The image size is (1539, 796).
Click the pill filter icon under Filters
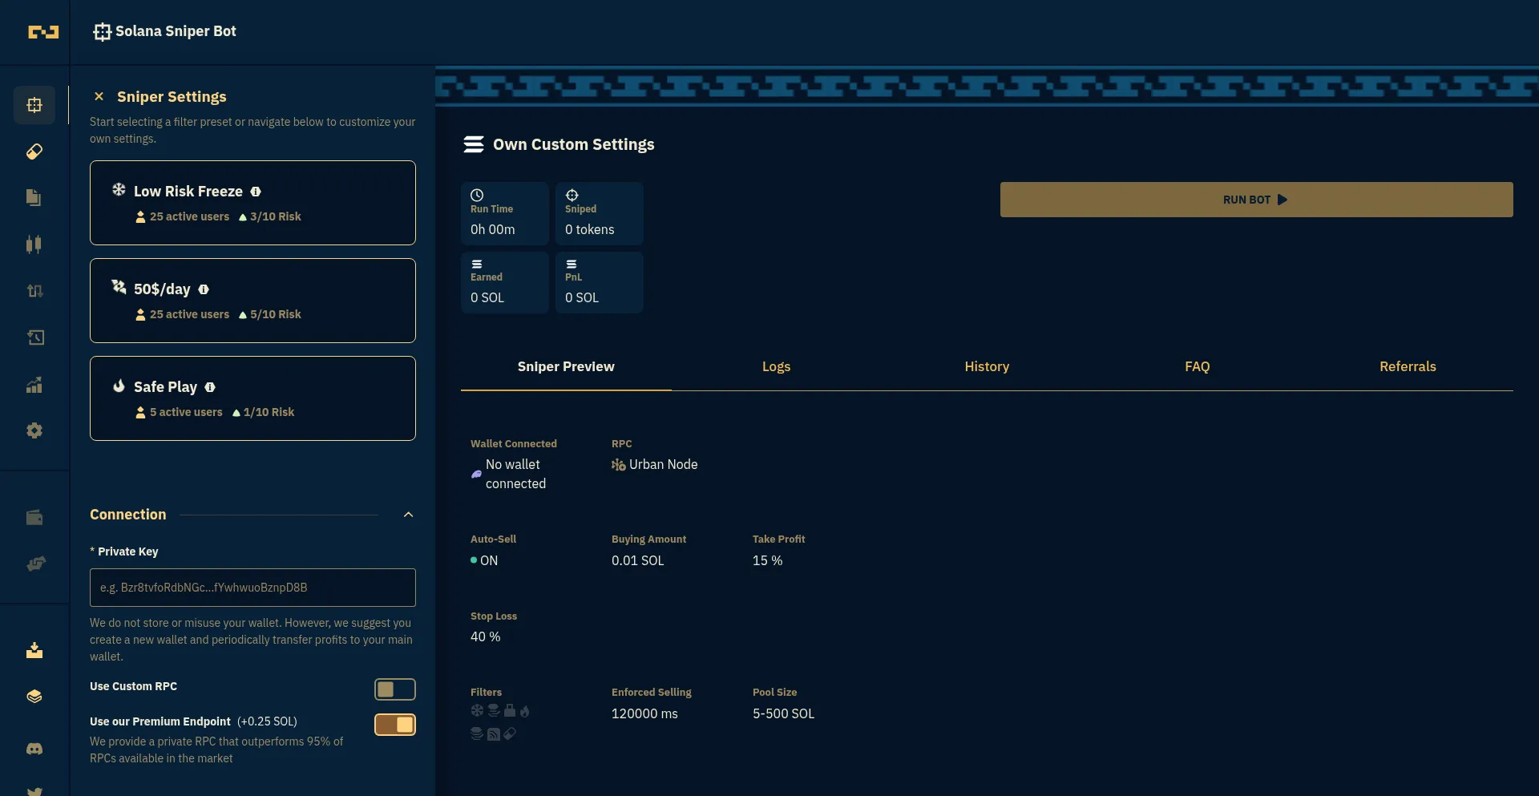(510, 733)
